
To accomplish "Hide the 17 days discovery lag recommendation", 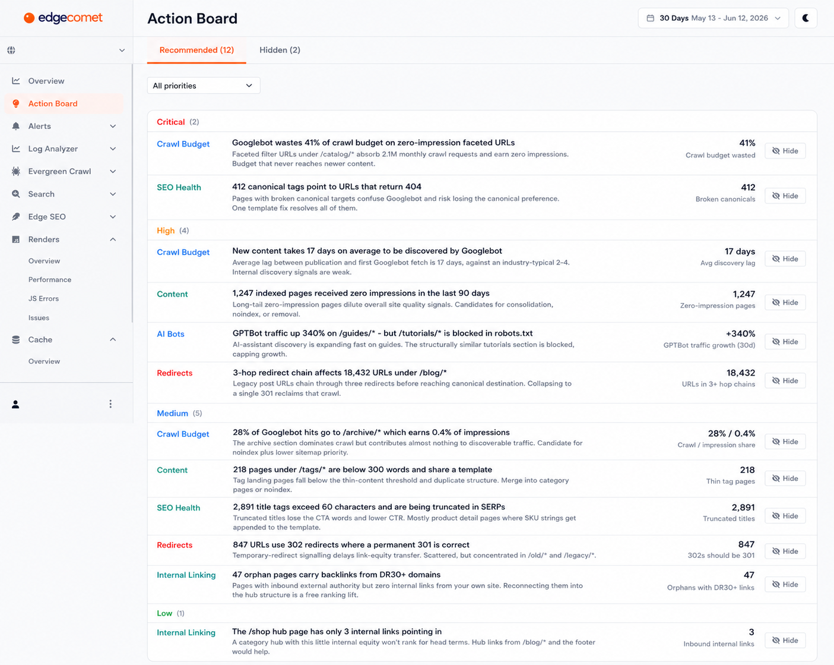I will [x=785, y=259].
